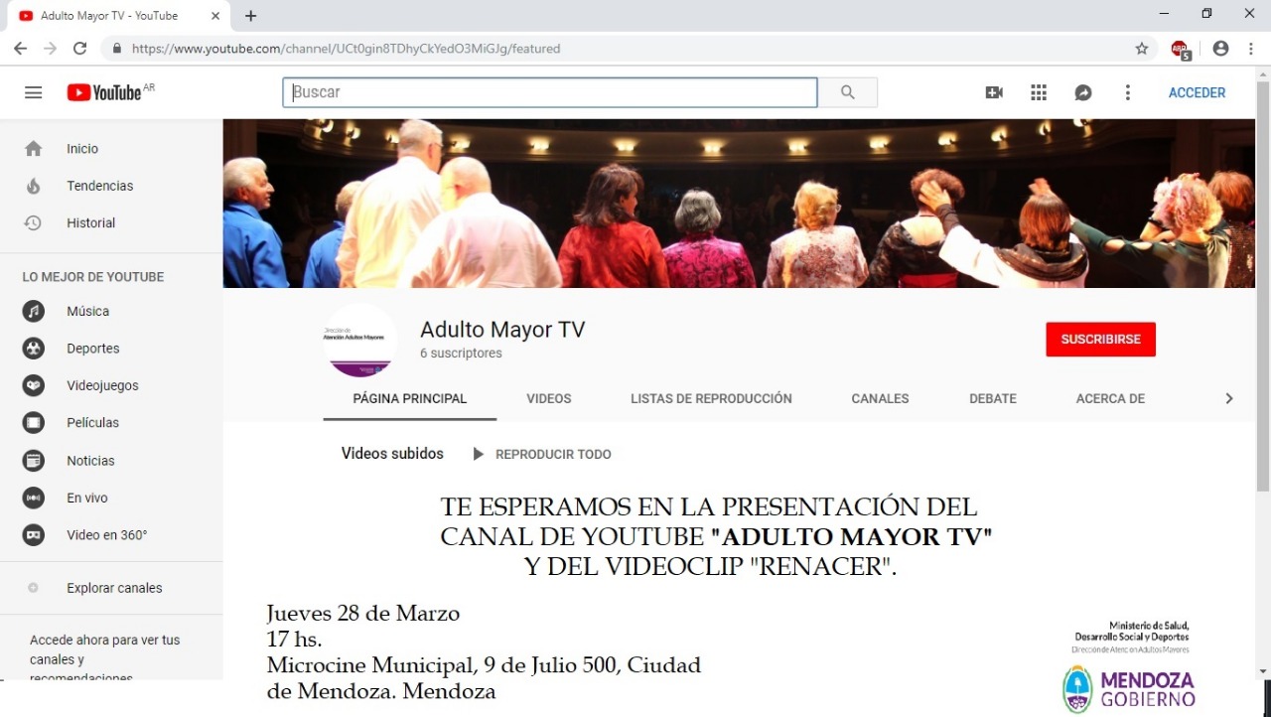Click the Historial clock icon

(x=34, y=223)
